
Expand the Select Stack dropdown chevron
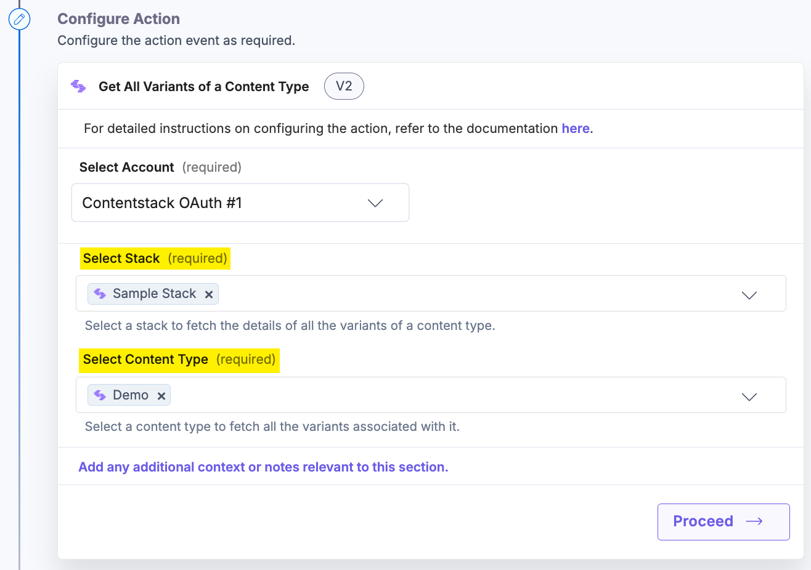tap(749, 295)
